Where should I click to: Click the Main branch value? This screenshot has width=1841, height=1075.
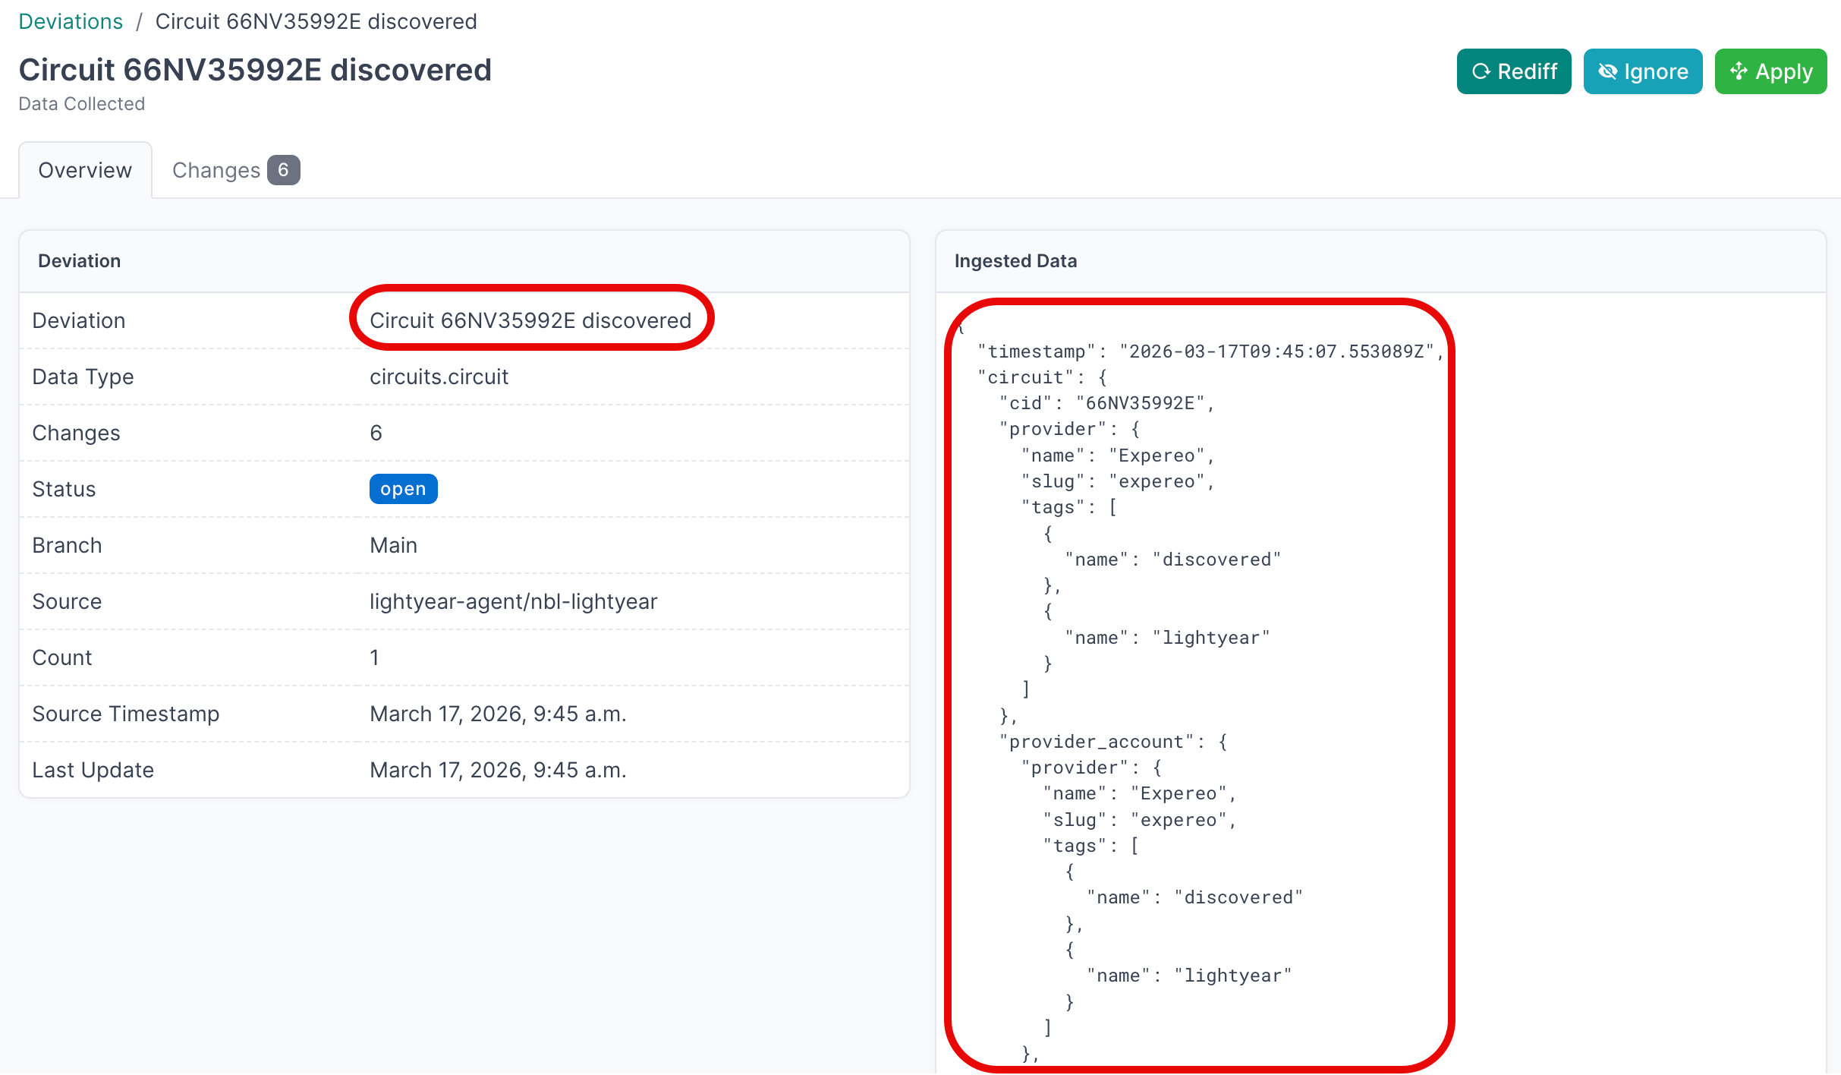(393, 545)
